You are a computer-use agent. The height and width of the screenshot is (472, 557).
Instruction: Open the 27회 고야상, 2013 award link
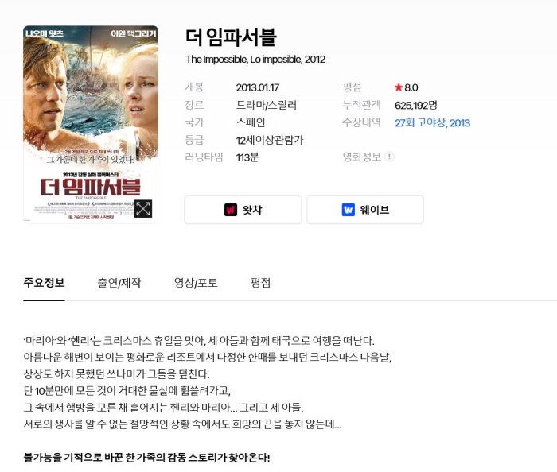point(432,122)
